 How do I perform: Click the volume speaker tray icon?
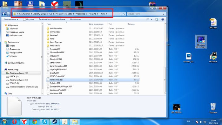tap(201, 122)
